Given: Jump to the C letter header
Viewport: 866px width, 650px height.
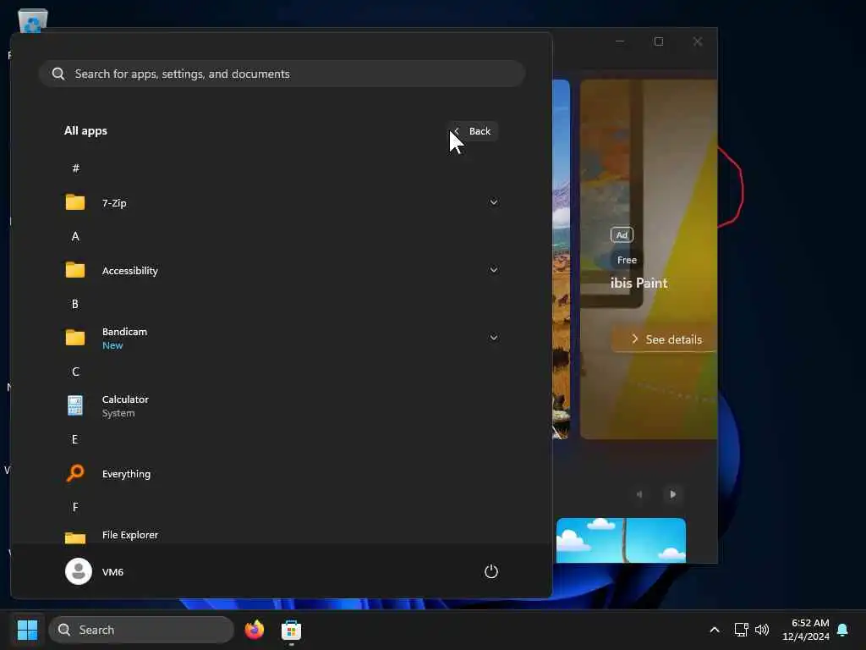Looking at the screenshot, I should point(75,372).
